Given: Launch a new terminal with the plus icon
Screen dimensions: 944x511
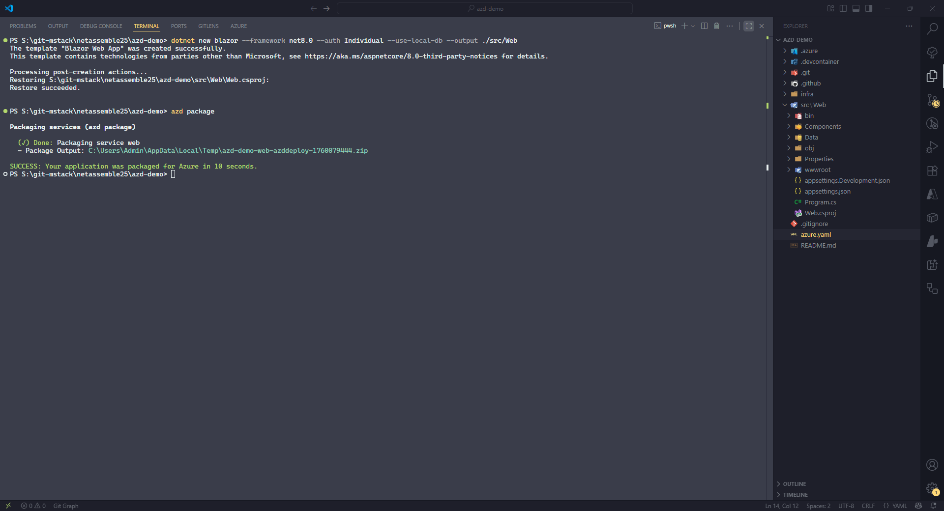Looking at the screenshot, I should [685, 26].
